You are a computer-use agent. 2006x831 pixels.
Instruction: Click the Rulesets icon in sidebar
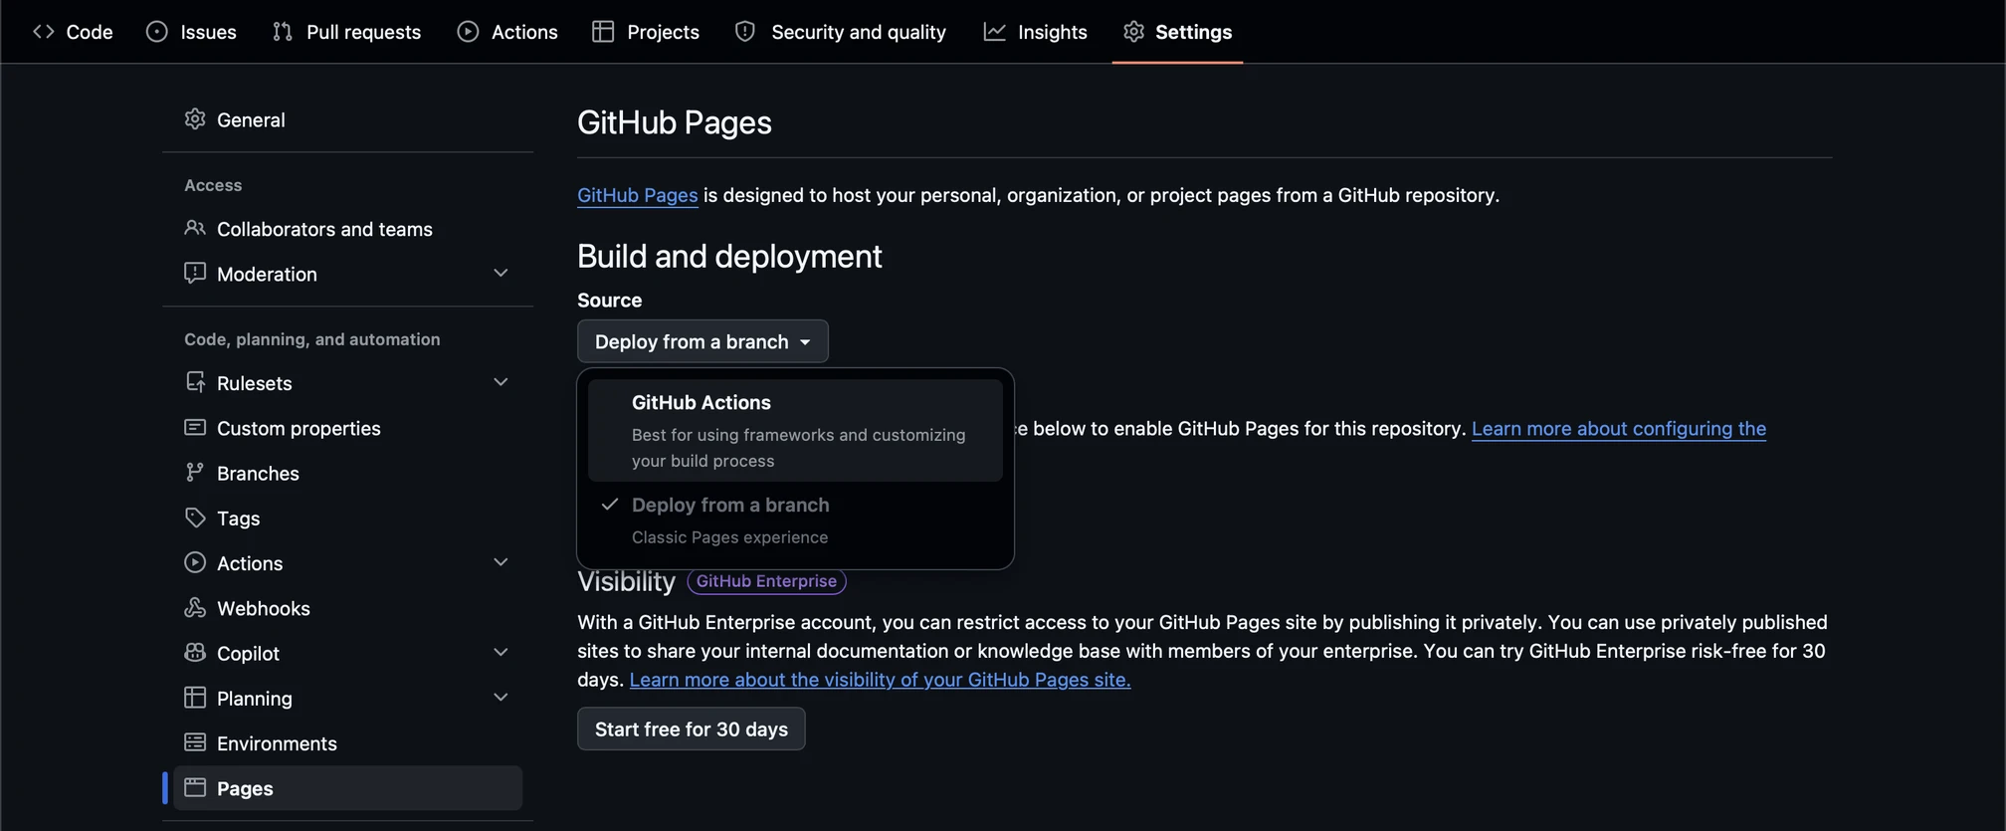(195, 382)
